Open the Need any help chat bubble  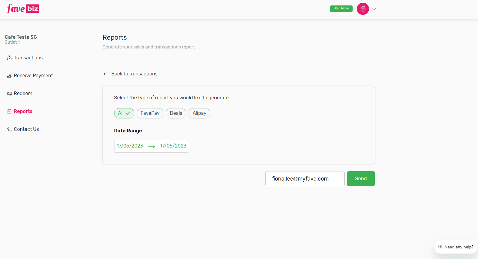click(x=456, y=247)
